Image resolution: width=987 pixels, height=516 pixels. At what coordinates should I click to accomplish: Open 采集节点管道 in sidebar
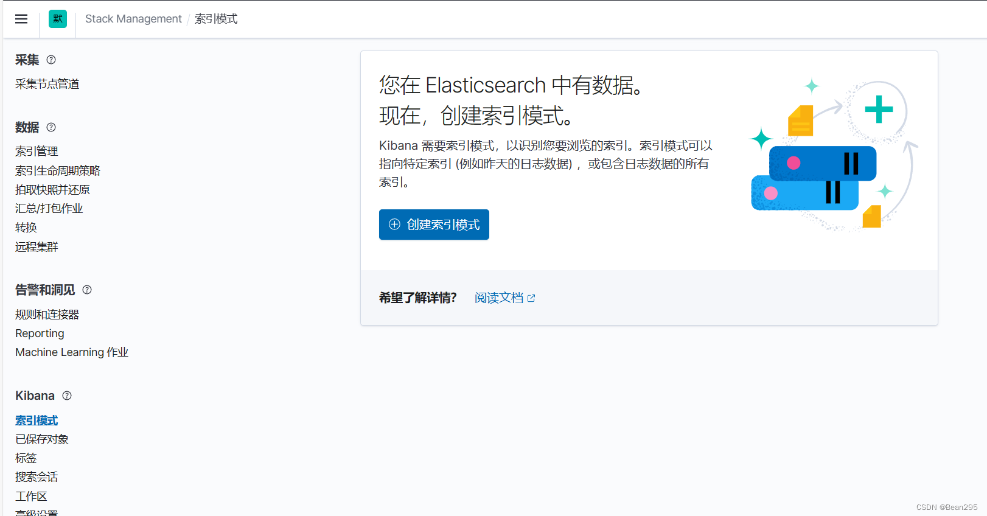[47, 84]
